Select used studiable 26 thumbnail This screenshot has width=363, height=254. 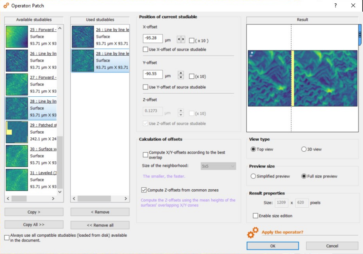click(83, 37)
